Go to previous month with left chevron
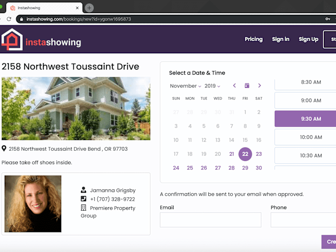This screenshot has height=252, width=336. point(234,86)
